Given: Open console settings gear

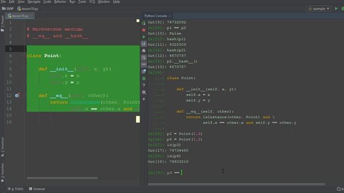Looking at the screenshot, I should tap(144, 92).
